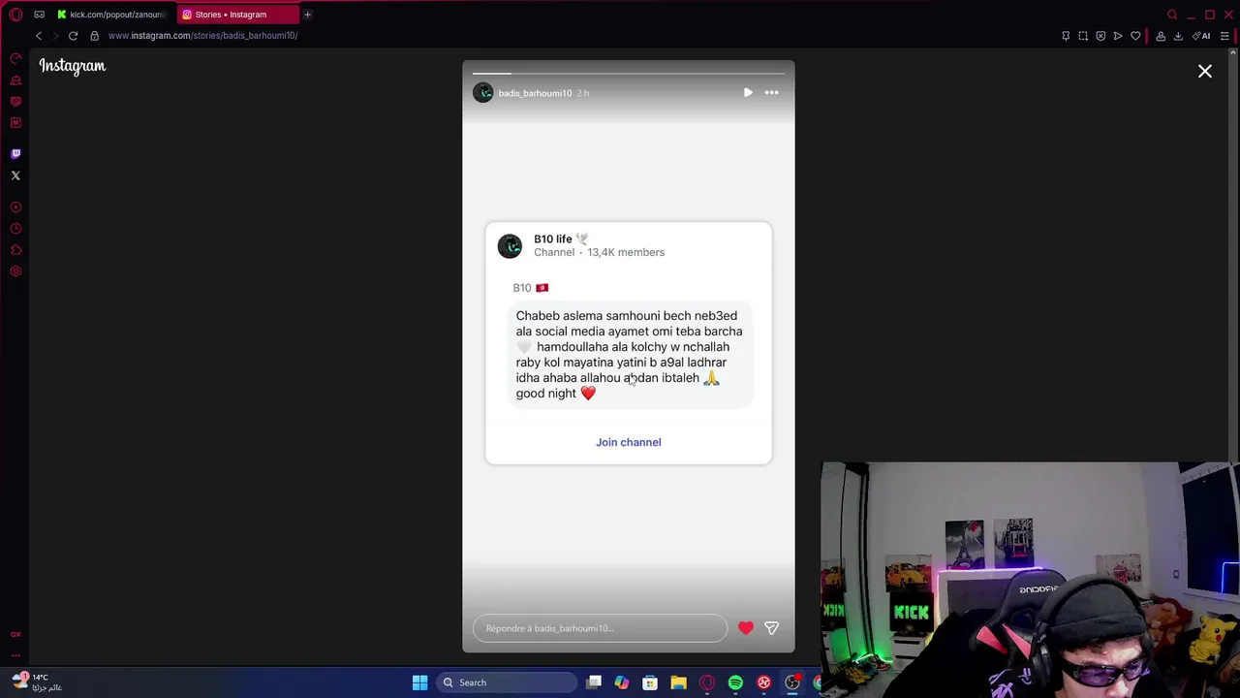Screen dimensions: 1240x698
Task: Open Task View on the taskbar
Action: 594,682
